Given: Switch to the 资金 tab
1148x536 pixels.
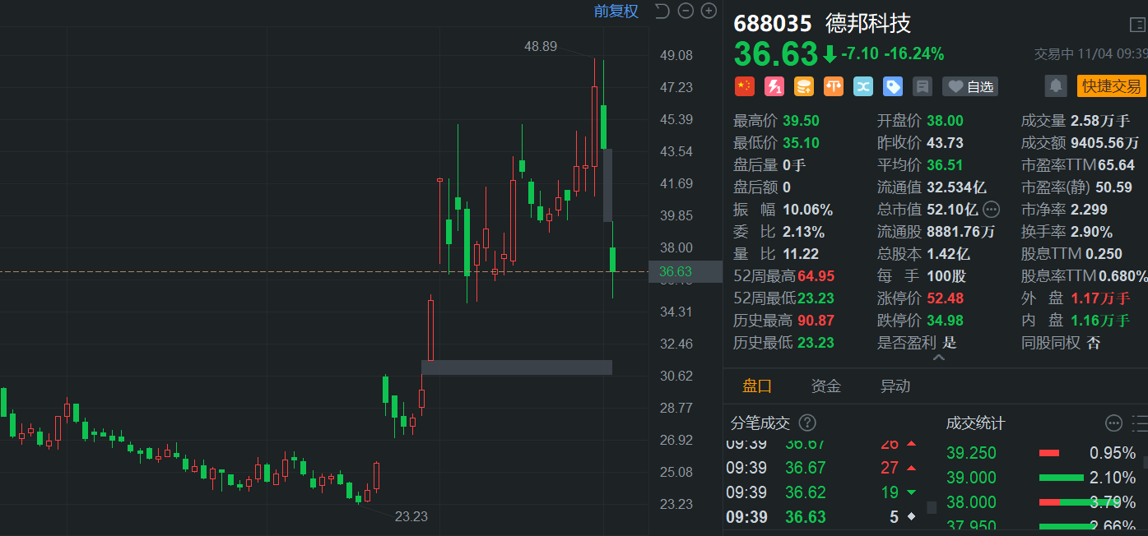Looking at the screenshot, I should tap(825, 386).
